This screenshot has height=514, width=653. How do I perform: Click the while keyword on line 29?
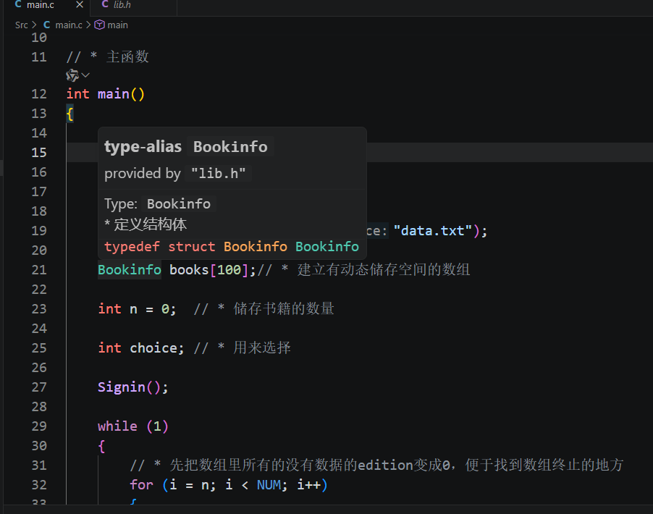[117, 426]
